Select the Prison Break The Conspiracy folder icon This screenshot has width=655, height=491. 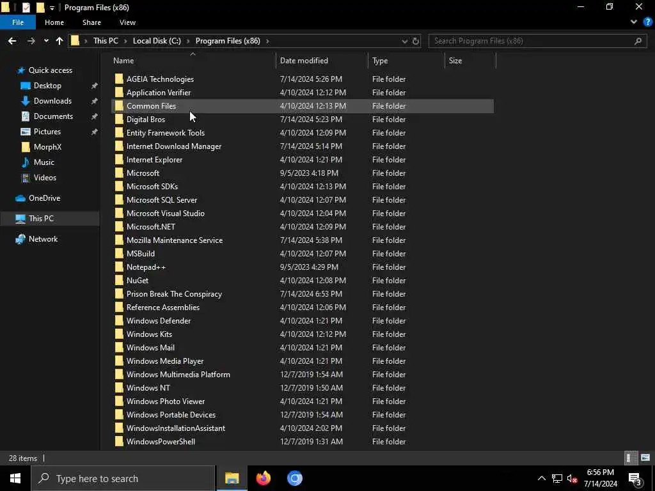[x=119, y=294]
